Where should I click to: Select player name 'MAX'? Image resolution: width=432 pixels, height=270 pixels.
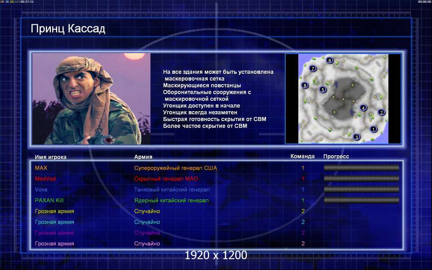[x=41, y=168]
